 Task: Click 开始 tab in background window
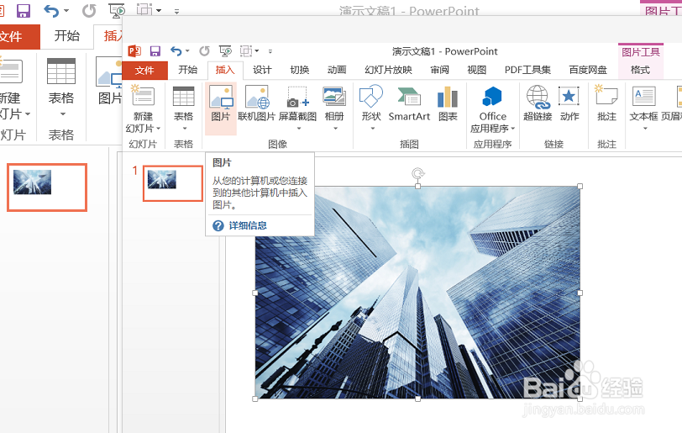[x=67, y=35]
